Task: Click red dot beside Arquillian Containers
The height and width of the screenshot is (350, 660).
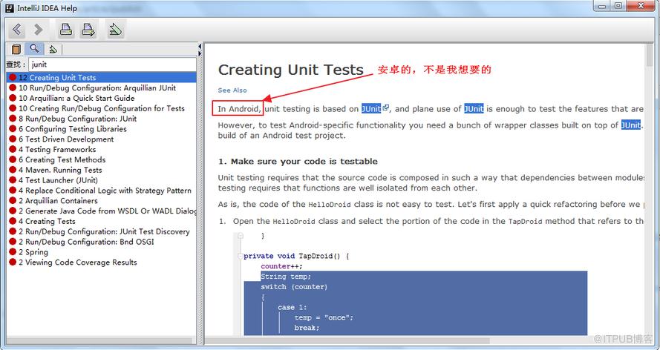Action: [x=13, y=201]
